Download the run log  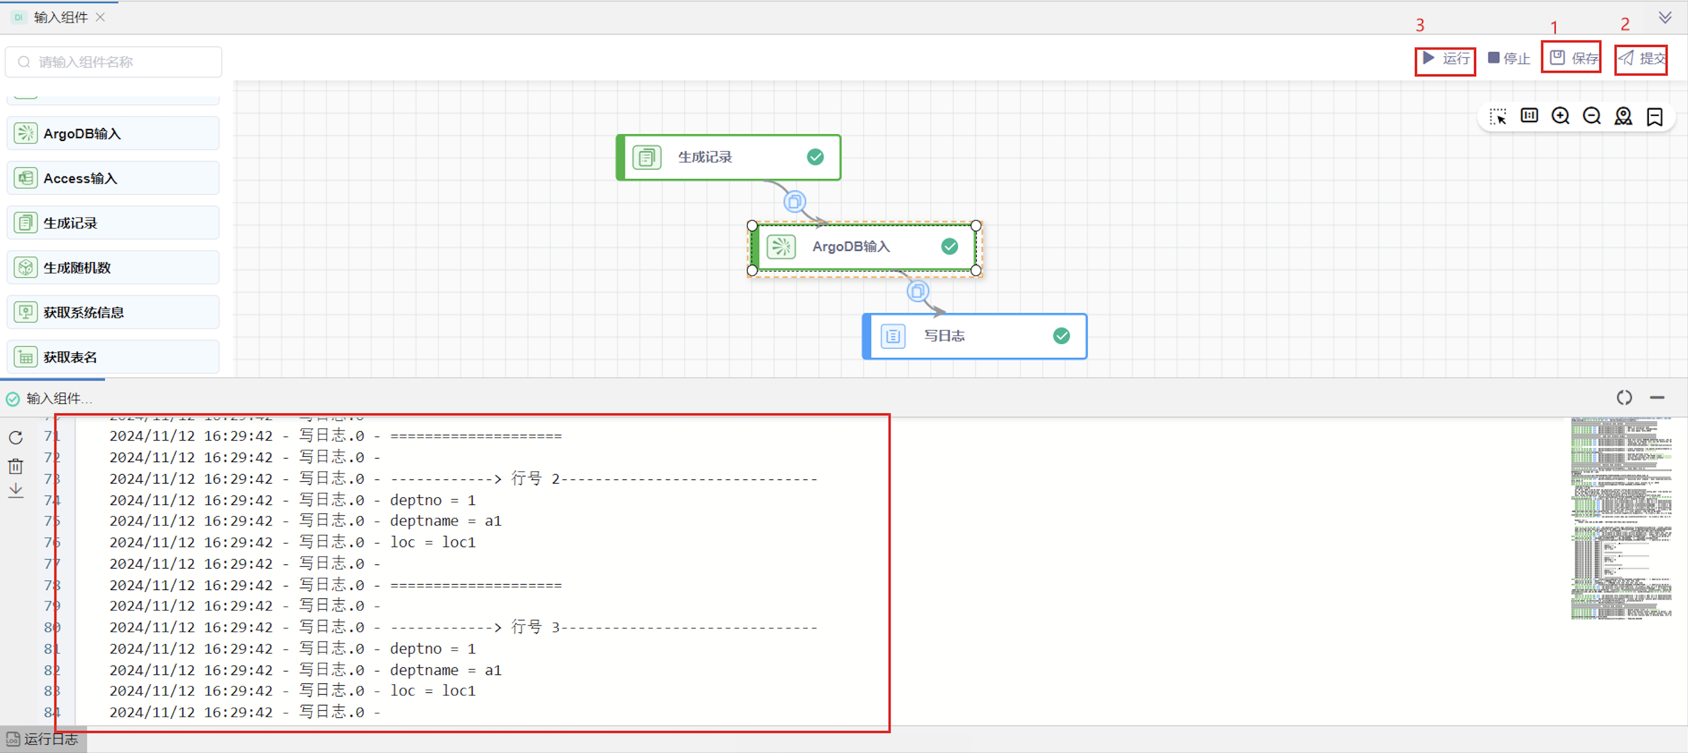pyautogui.click(x=15, y=491)
